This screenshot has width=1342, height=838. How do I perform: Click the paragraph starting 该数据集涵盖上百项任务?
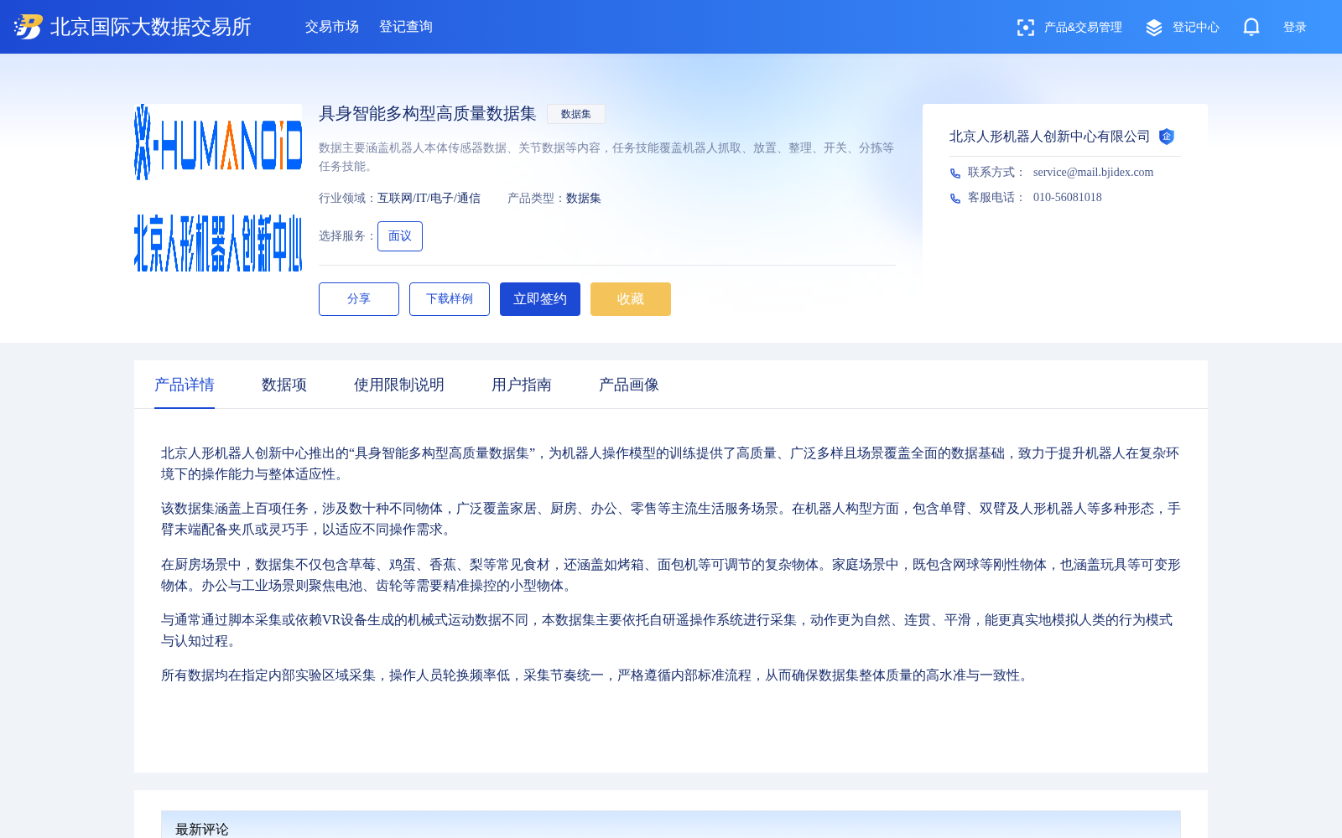pos(671,519)
